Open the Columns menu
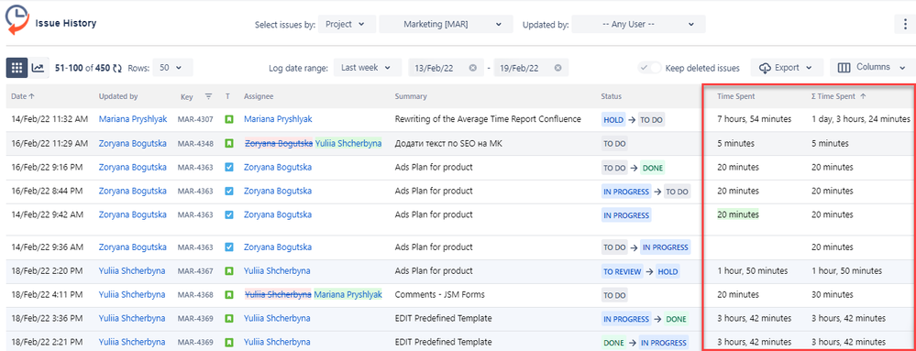The height and width of the screenshot is (351, 916). pos(873,68)
